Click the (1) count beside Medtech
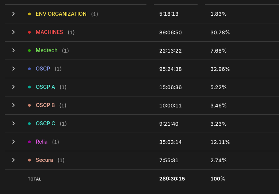The width and height of the screenshot is (279, 194). pyautogui.click(x=65, y=51)
